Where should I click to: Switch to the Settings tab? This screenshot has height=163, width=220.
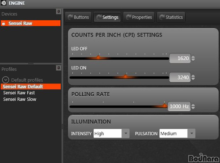coord(107,17)
